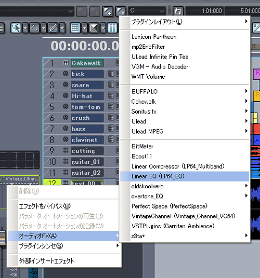Click the list button beside kick track name

[x=111, y=74]
